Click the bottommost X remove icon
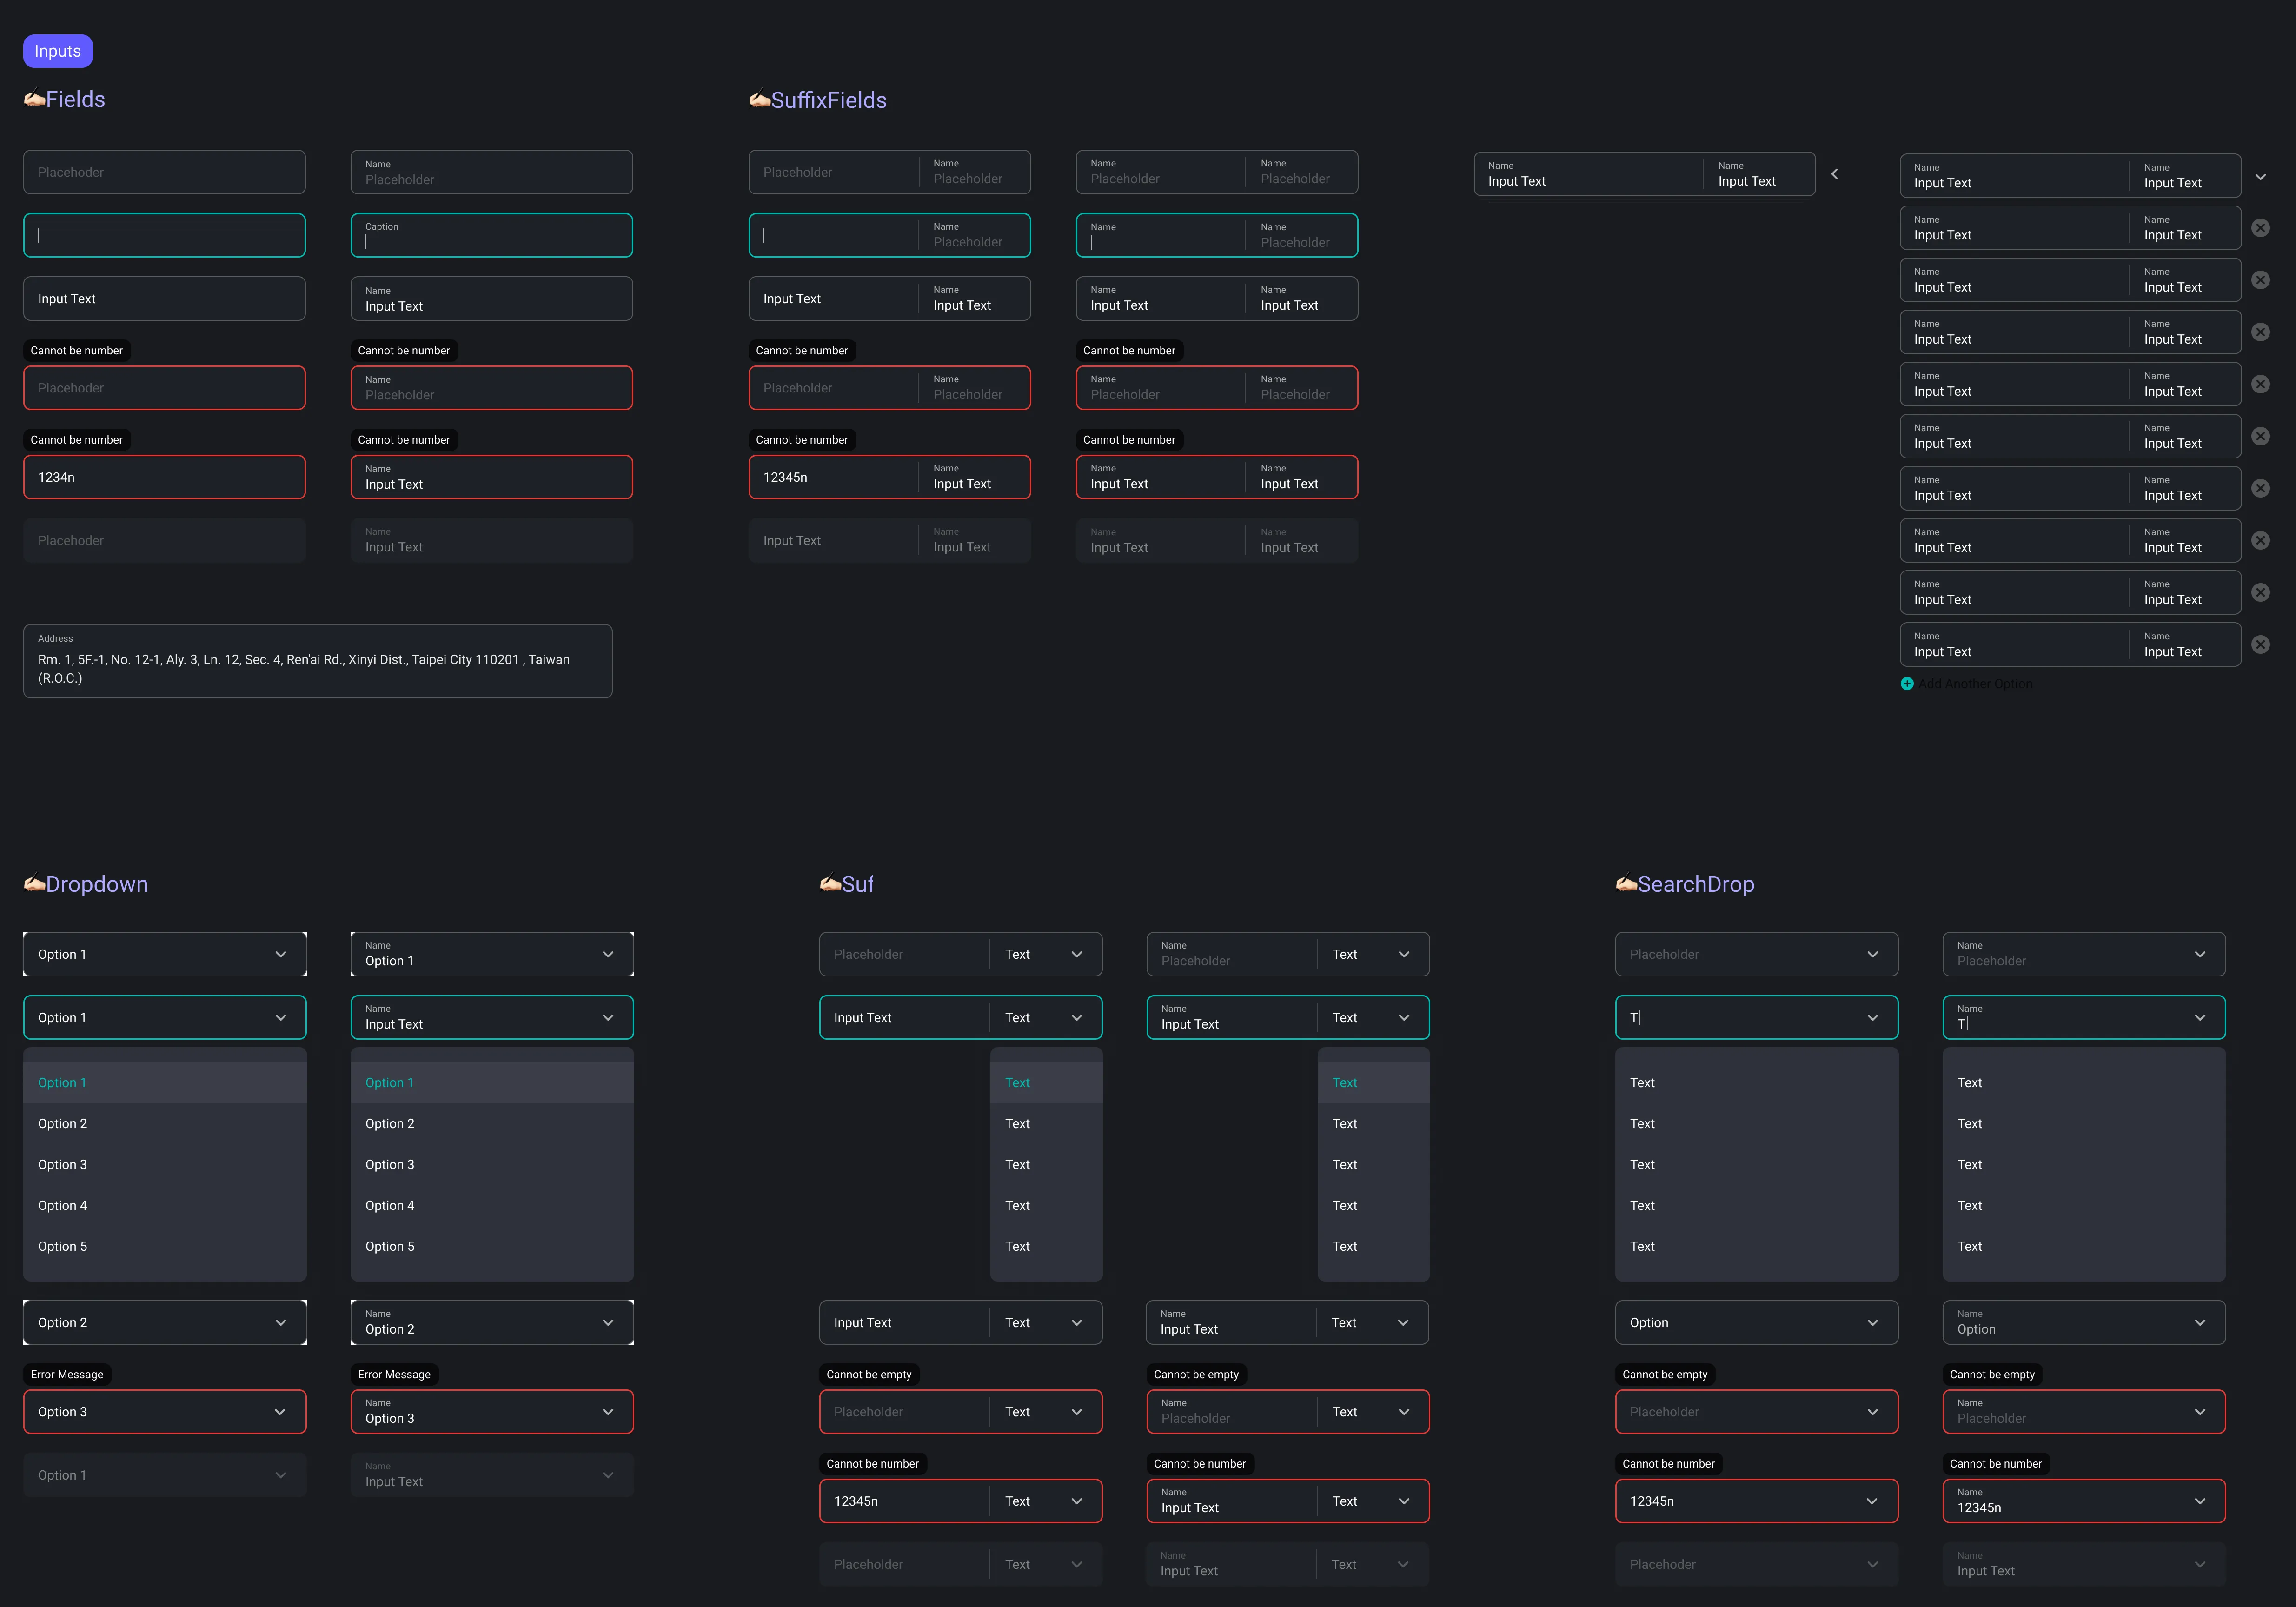Viewport: 2296px width, 1607px height. [2260, 645]
